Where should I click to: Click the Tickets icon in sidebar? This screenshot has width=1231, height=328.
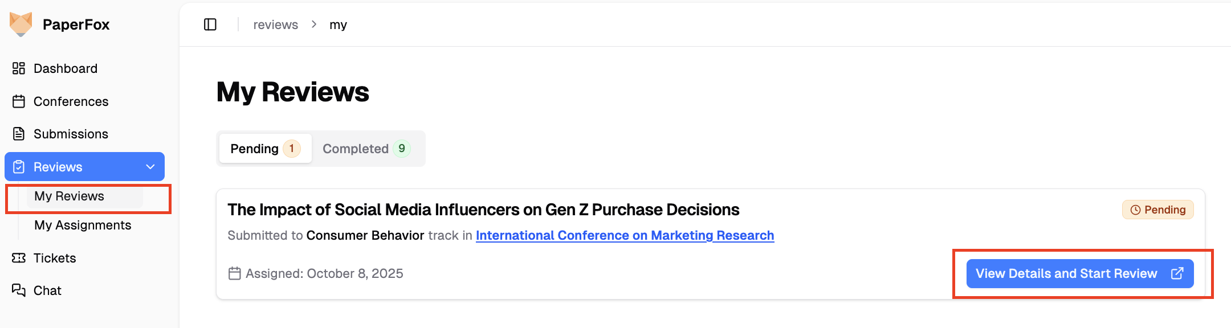pyautogui.click(x=19, y=258)
